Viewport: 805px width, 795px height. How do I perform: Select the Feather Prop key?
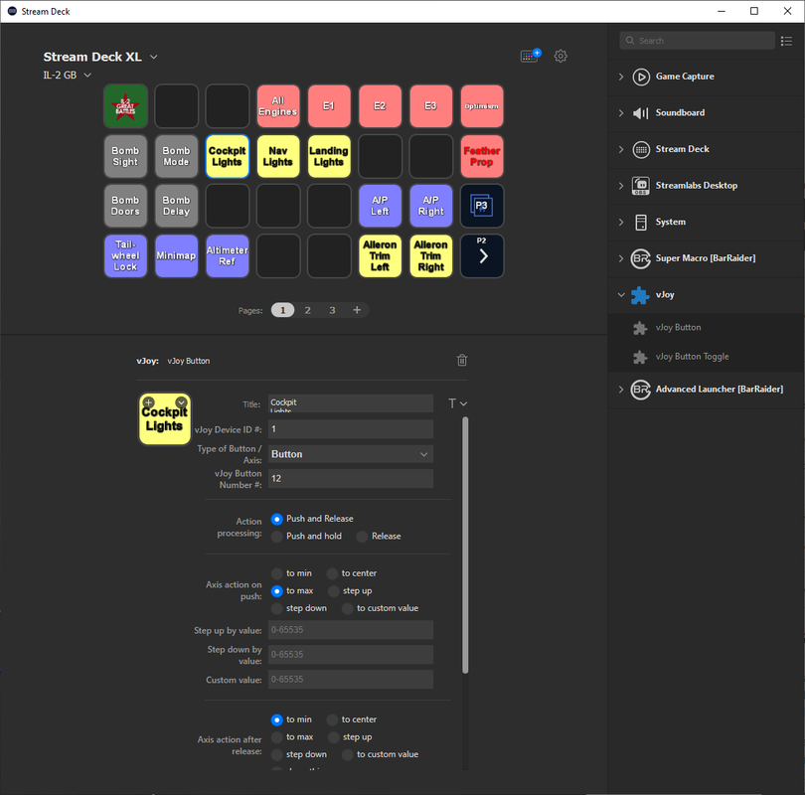[482, 156]
